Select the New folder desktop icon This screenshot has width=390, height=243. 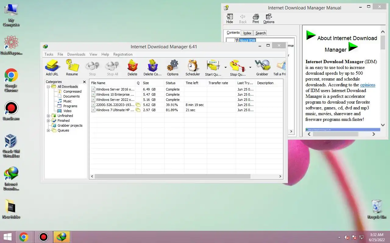point(11,209)
